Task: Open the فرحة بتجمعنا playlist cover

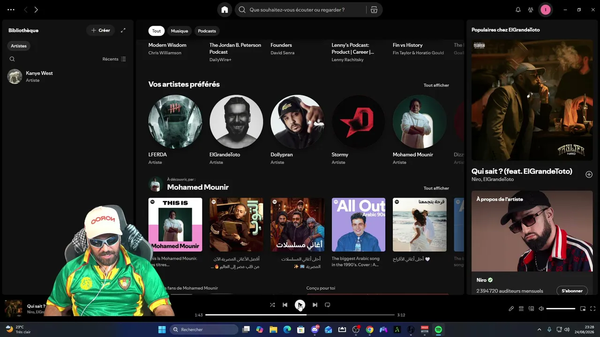Action: tap(420, 225)
